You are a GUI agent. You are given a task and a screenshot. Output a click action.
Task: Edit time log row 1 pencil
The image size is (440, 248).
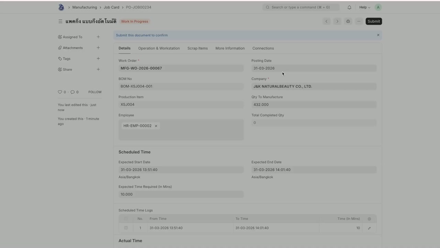(369, 228)
